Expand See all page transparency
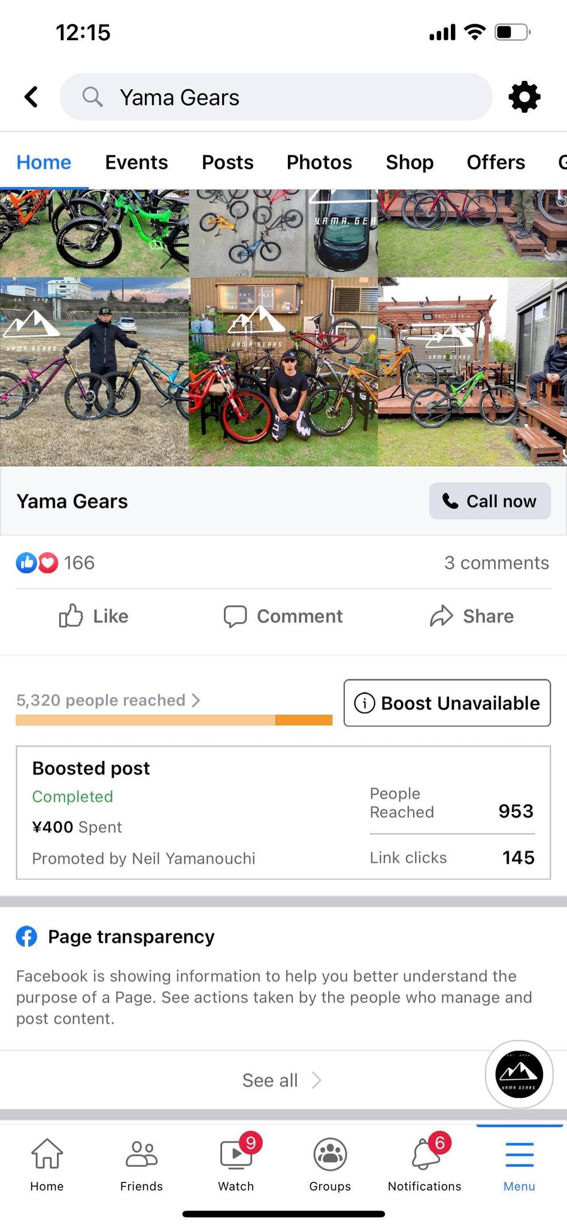This screenshot has width=567, height=1228. tap(282, 1080)
